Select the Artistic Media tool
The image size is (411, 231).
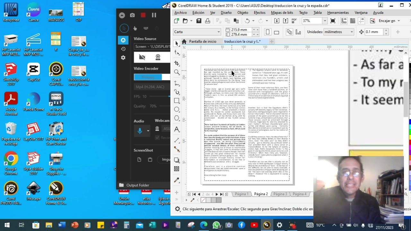[177, 92]
